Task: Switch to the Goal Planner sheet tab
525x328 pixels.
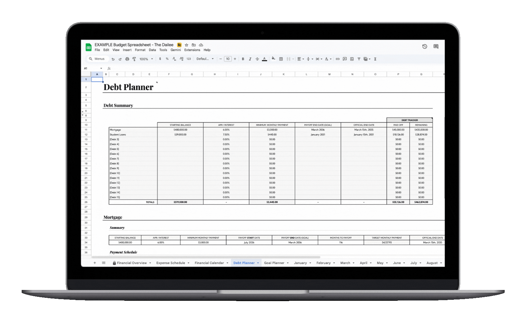Action: 274,263
